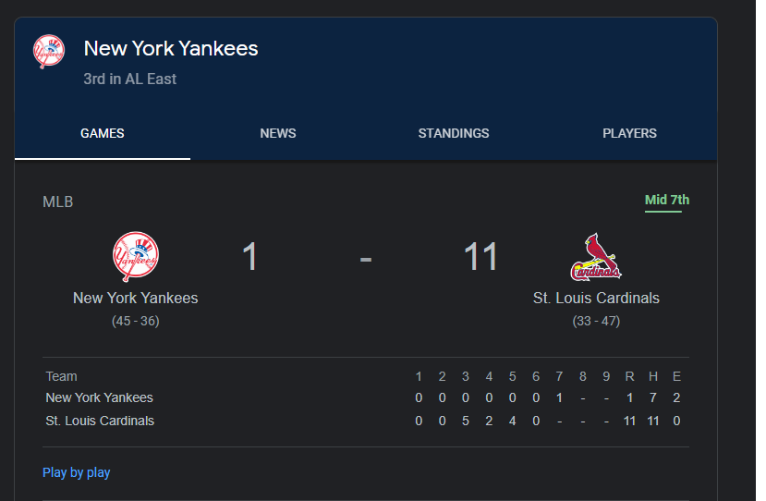Viewport: 766px width, 501px height.
Task: Click New York Yankees row in box score
Action: [366, 397]
